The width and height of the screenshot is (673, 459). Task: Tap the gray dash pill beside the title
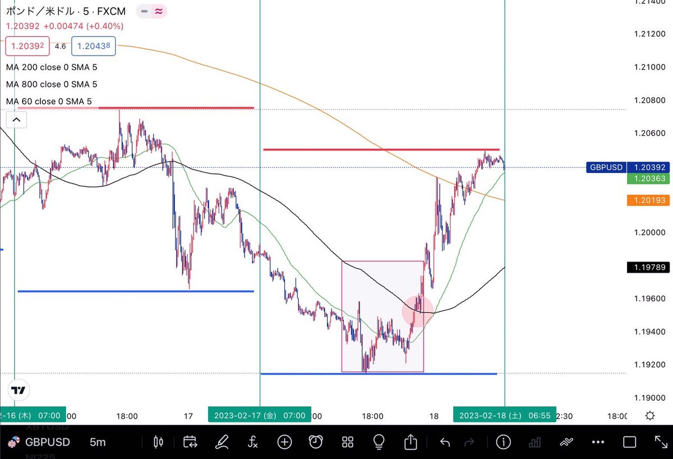pos(144,11)
